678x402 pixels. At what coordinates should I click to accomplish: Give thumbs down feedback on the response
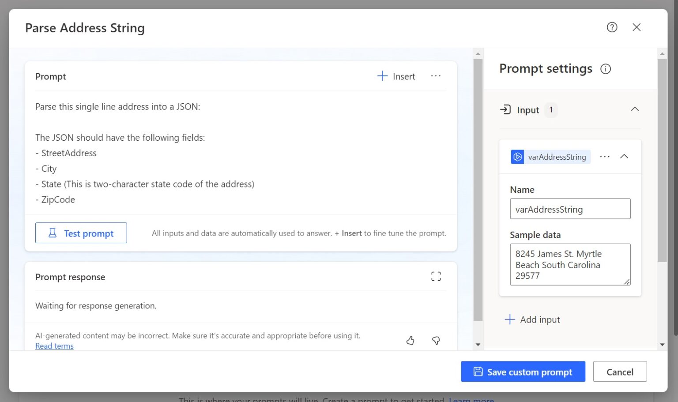pyautogui.click(x=436, y=340)
